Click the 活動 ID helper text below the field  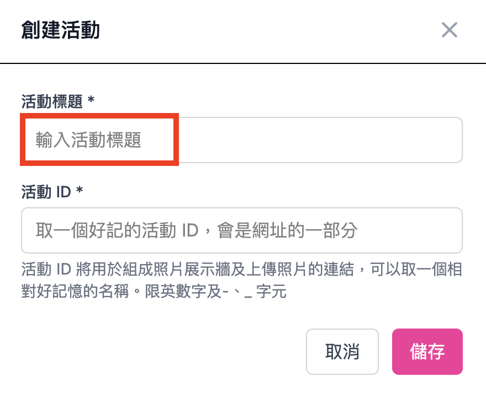coord(243,280)
